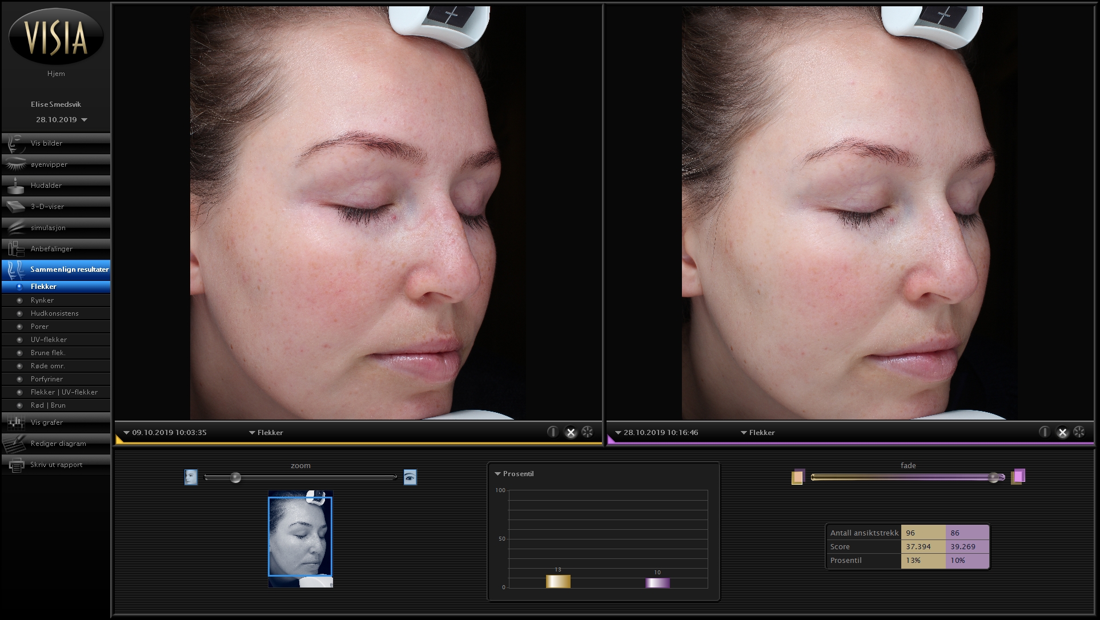Open the Vis grafer menu item
The image size is (1100, 620).
[x=56, y=422]
